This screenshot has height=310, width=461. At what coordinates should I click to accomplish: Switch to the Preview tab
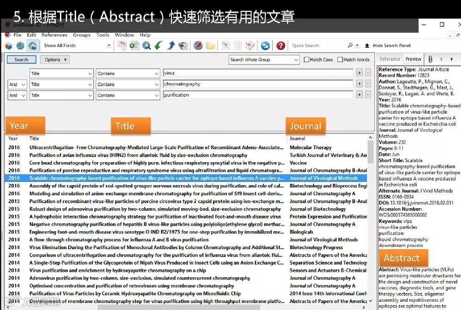pyautogui.click(x=414, y=59)
